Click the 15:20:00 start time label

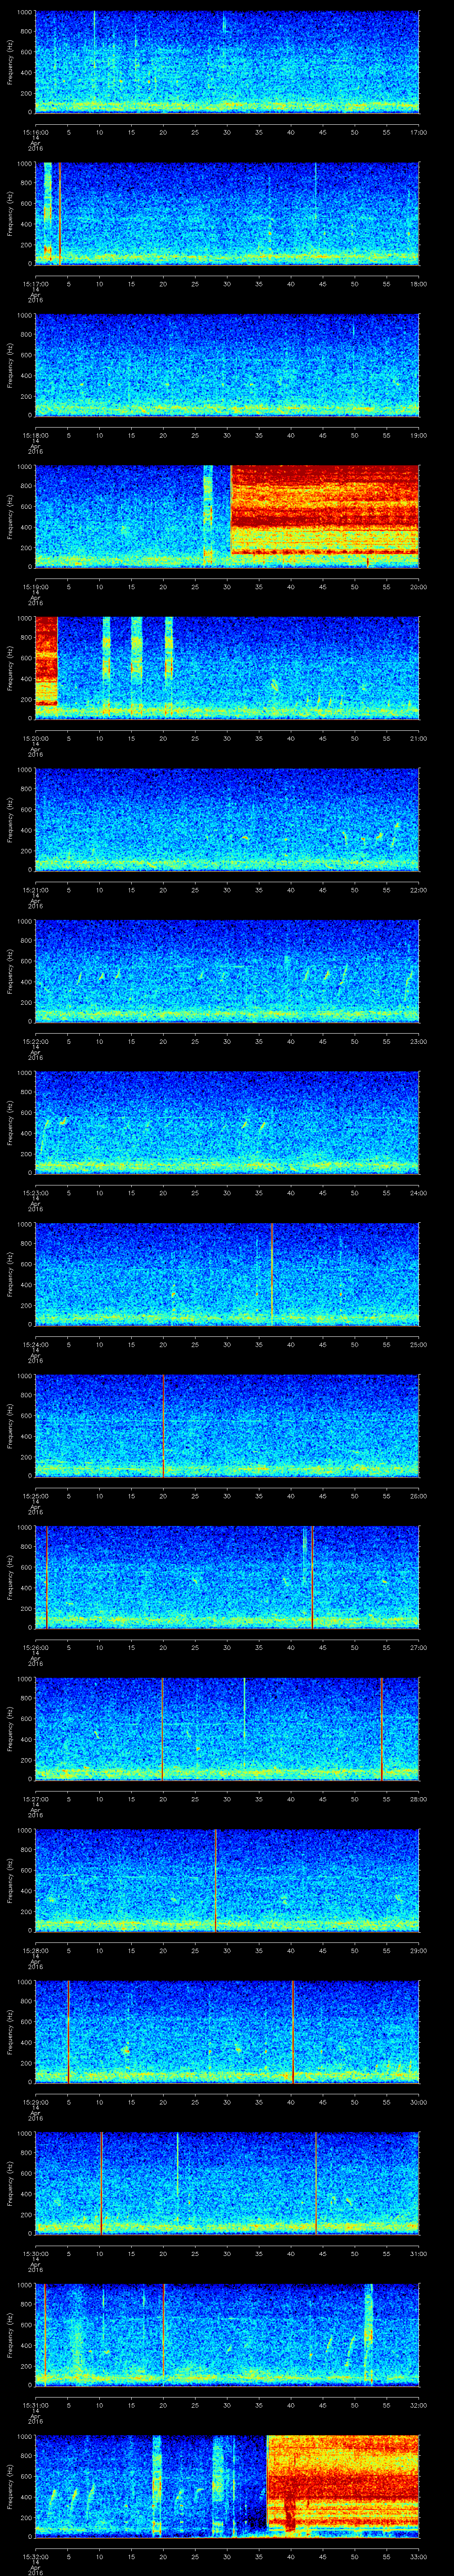pos(35,738)
